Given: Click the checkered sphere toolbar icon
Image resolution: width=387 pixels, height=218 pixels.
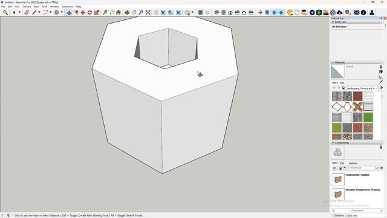Looking at the screenshot, I should click(333, 12).
